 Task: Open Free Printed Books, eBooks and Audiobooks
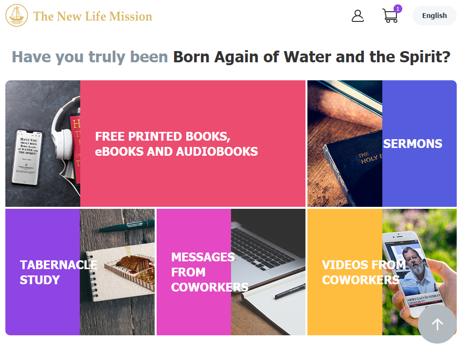click(x=176, y=144)
